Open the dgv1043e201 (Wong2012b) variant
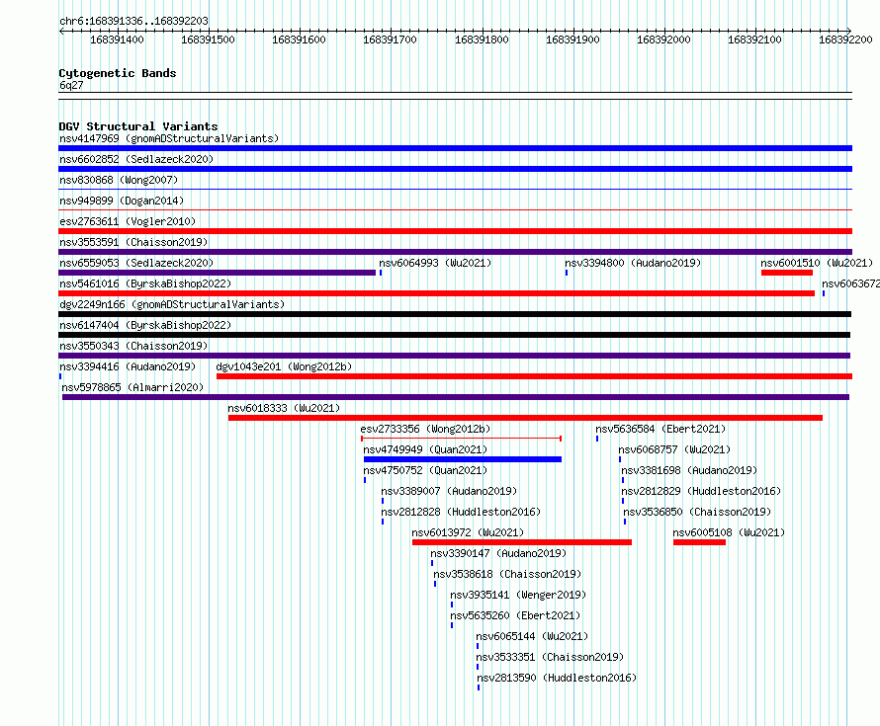 point(284,366)
